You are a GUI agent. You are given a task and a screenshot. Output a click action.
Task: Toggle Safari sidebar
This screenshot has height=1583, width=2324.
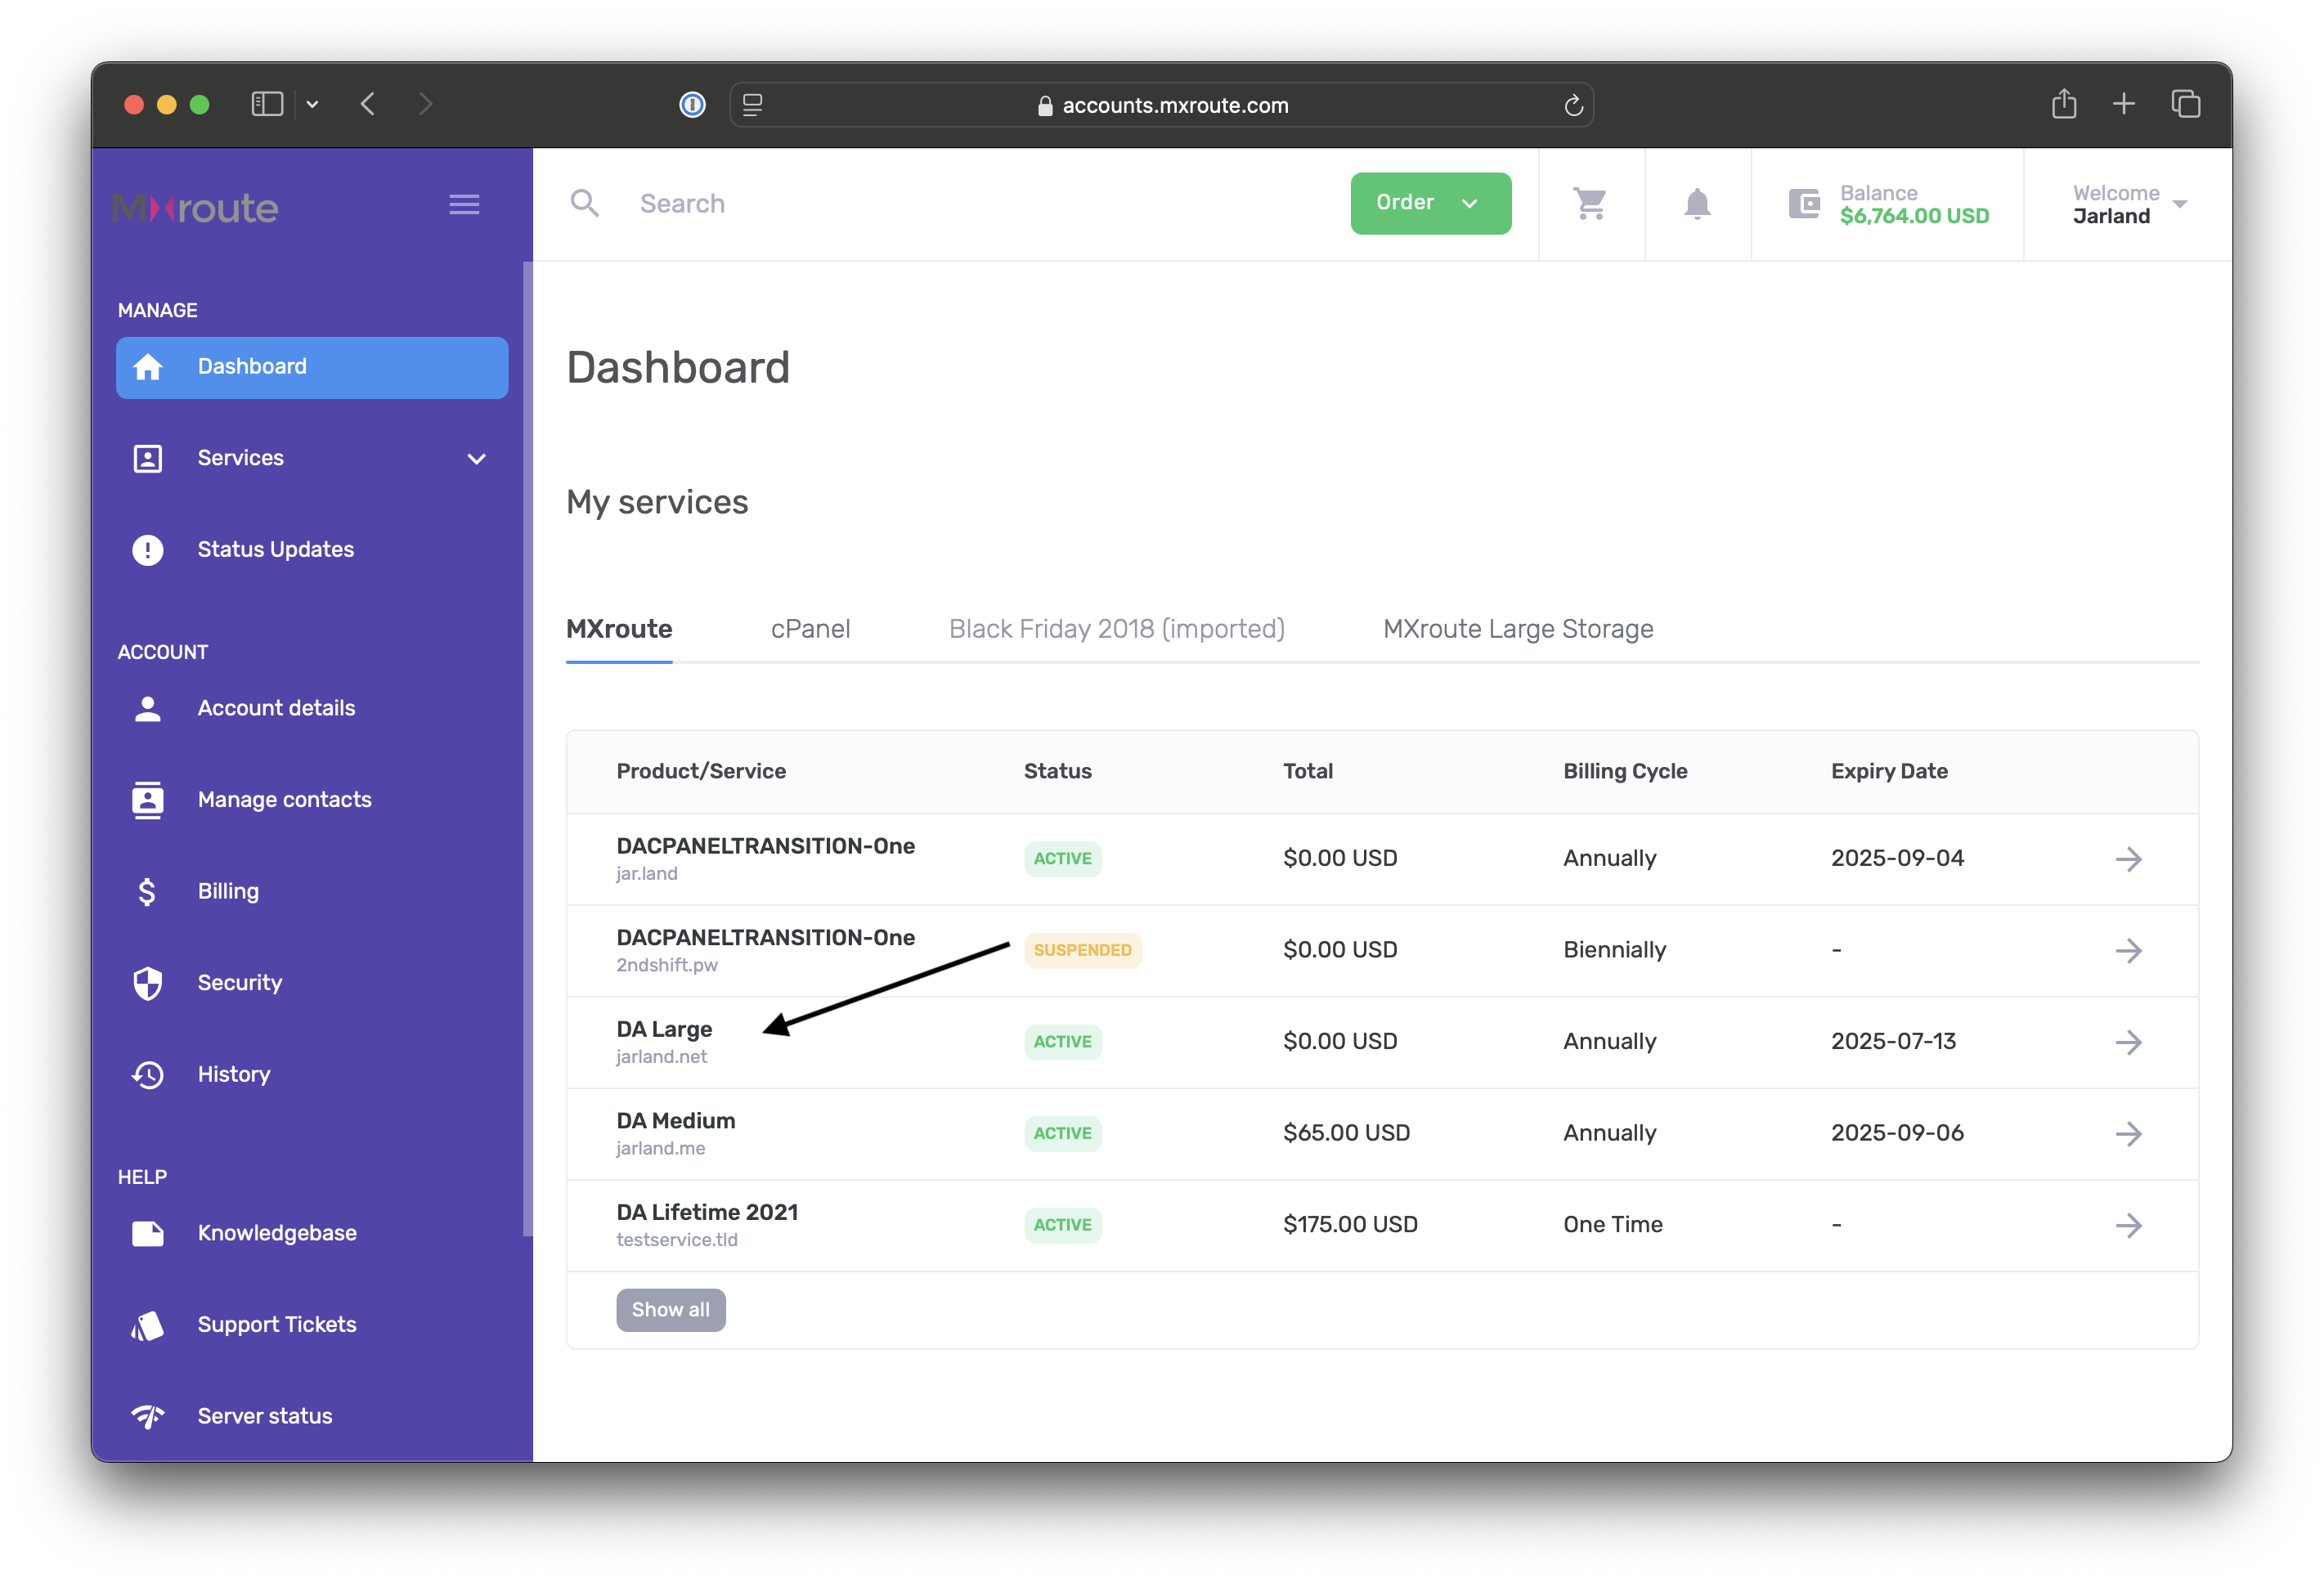[x=267, y=104]
